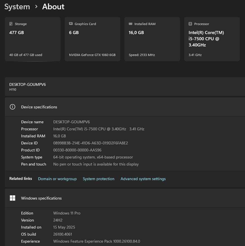
Task: Select the Product ID value
Action: click(x=77, y=150)
